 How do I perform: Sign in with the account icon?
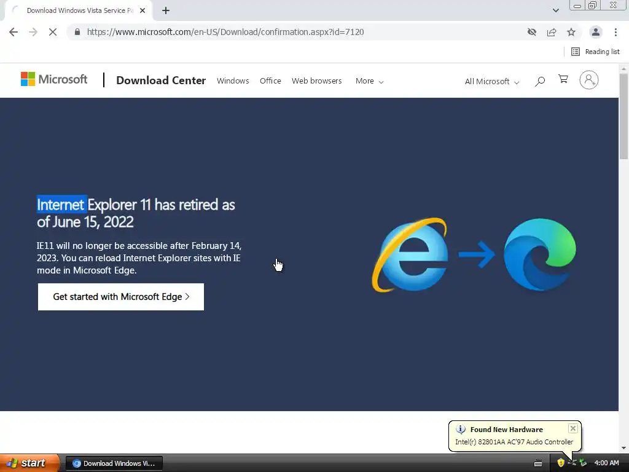pyautogui.click(x=589, y=80)
